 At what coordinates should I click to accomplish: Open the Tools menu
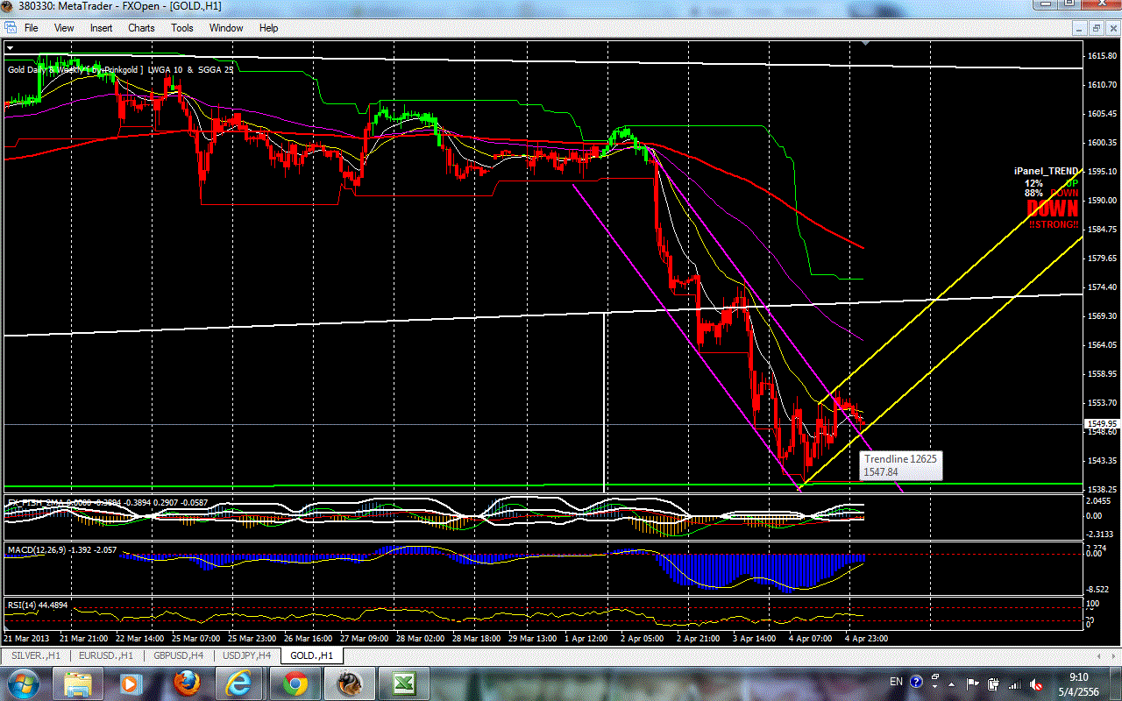182,28
